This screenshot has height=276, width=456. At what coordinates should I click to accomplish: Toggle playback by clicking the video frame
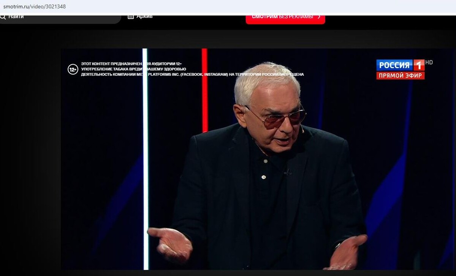(251, 171)
